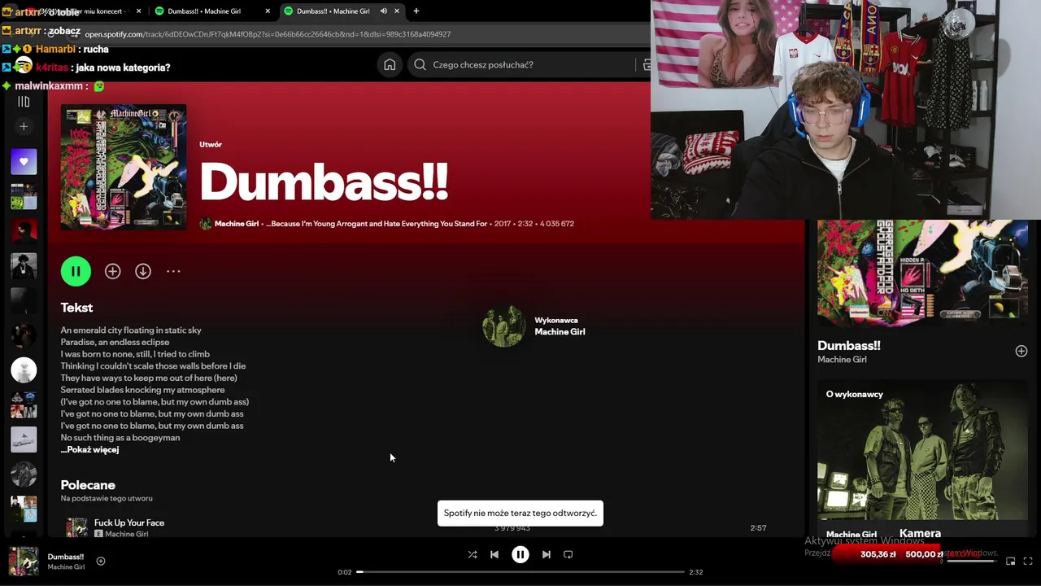Viewport: 1041px width, 586px height.
Task: Seek along the track progress bar
Action: 520,572
